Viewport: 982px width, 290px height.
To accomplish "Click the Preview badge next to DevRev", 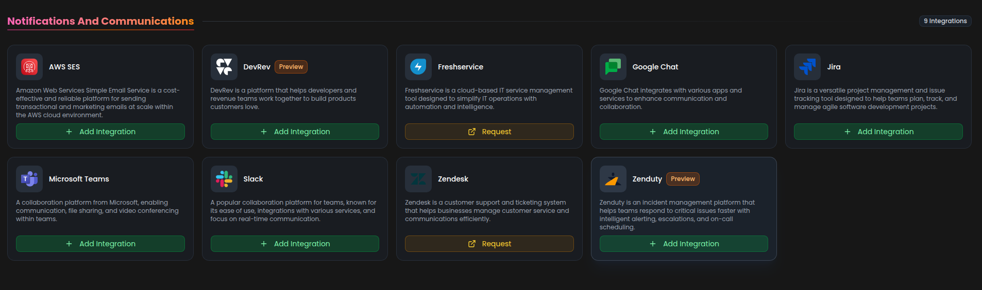I will pyautogui.click(x=291, y=67).
